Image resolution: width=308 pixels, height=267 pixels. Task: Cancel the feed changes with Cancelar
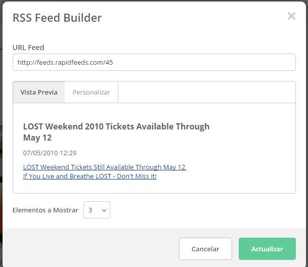pos(205,249)
